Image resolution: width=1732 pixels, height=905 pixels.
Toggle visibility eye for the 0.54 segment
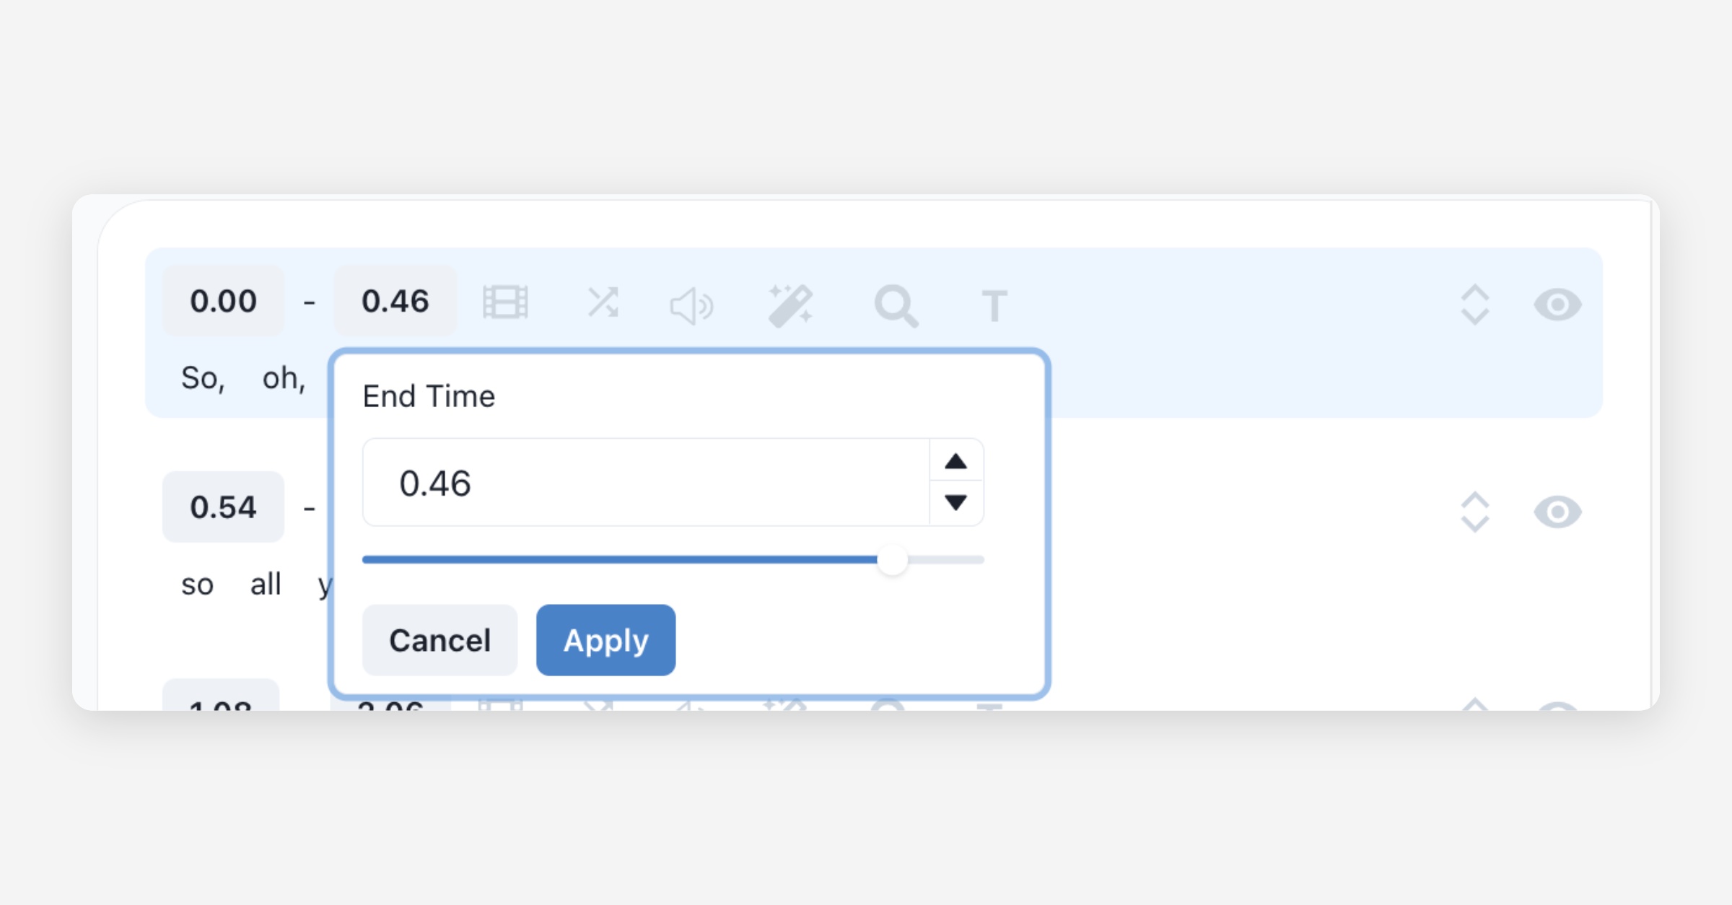pos(1557,512)
